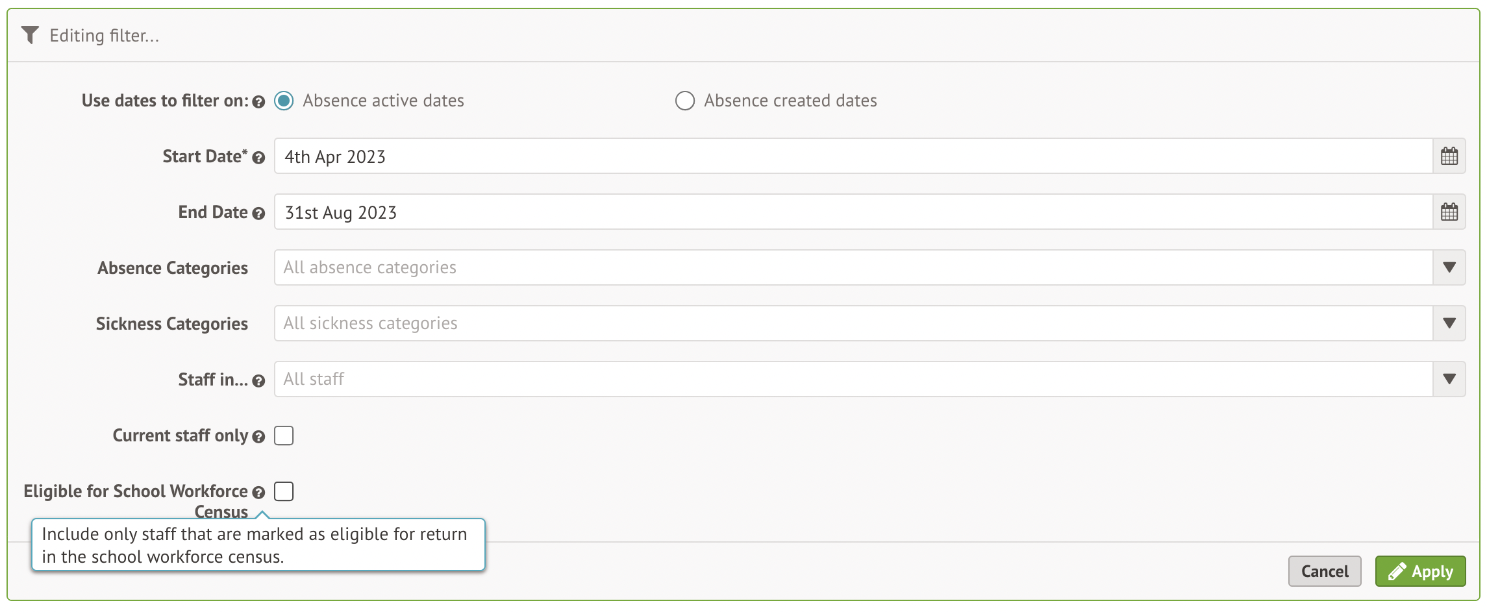The height and width of the screenshot is (614, 1487).
Task: Enable Eligible for School Workforce Census checkbox
Action: pyautogui.click(x=284, y=491)
